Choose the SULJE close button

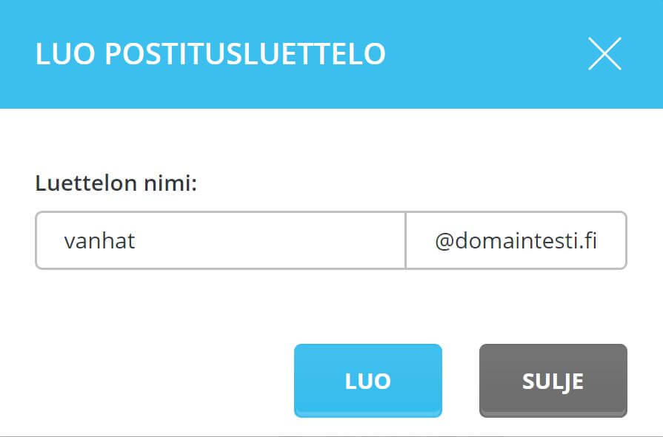553,380
